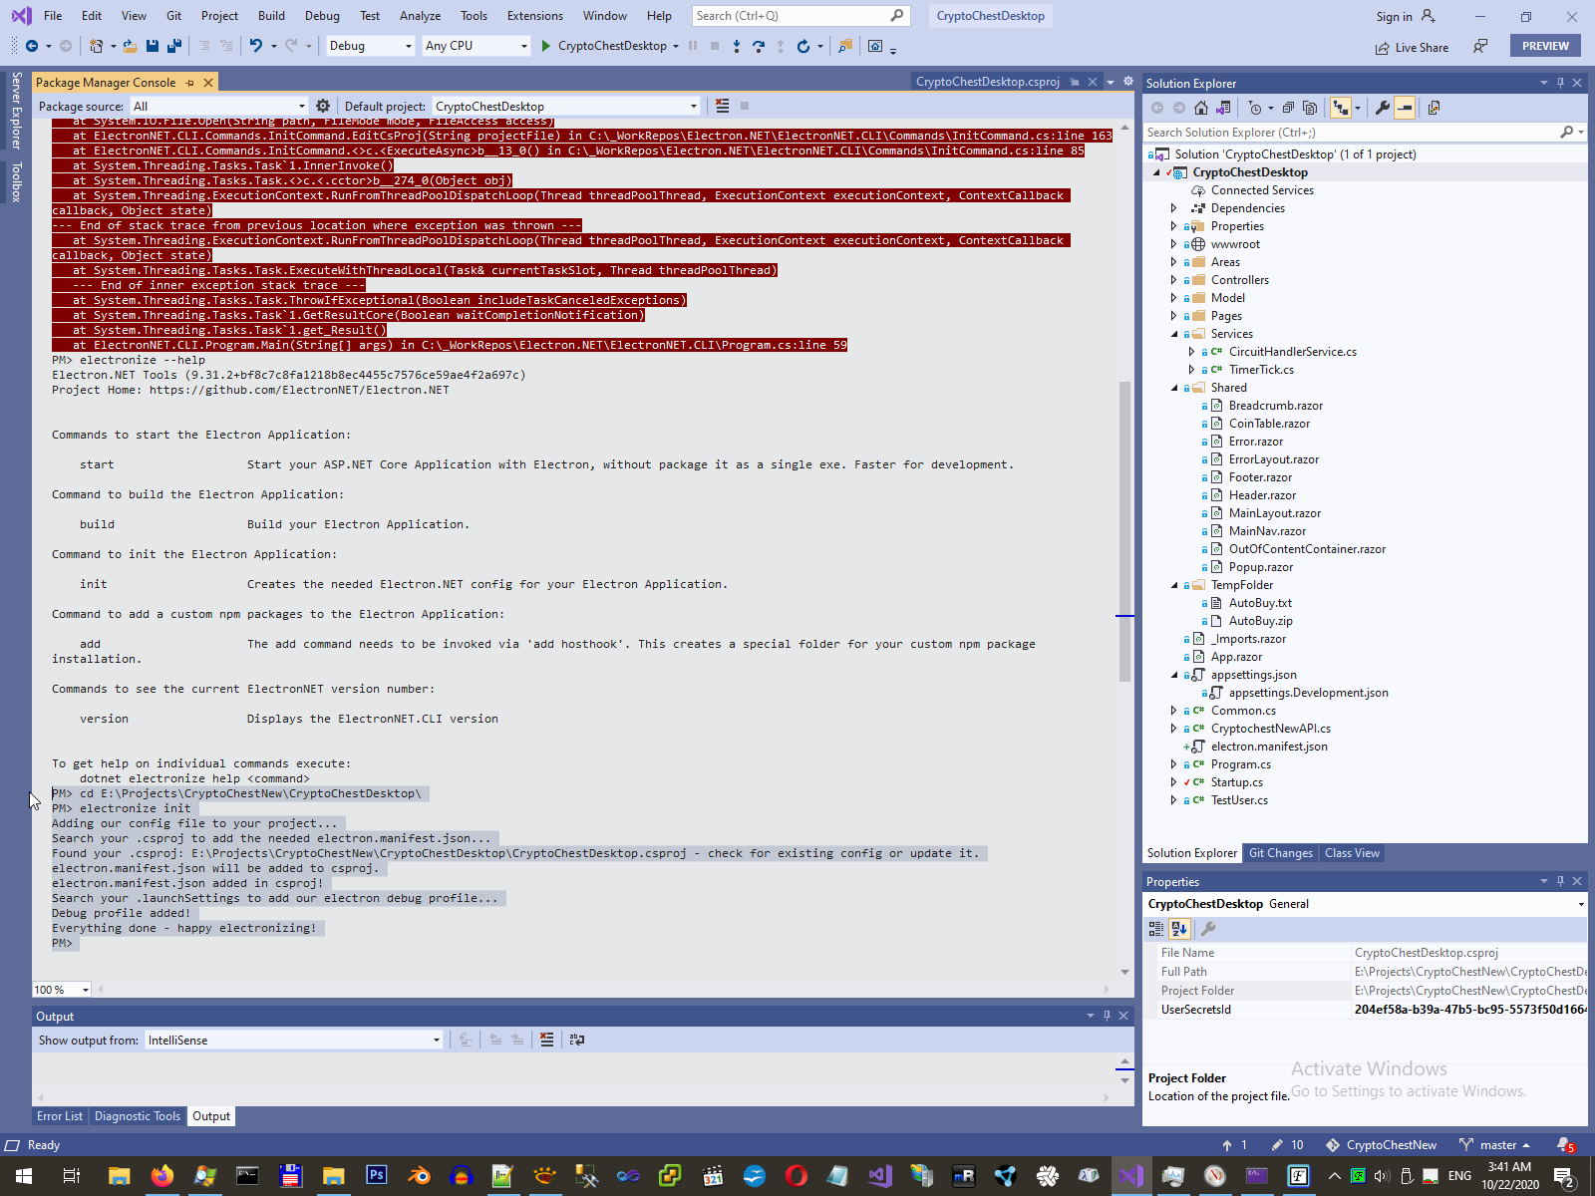Viewport: 1595px width, 1196px height.
Task: Click the Step Into debug icon
Action: [x=737, y=46]
